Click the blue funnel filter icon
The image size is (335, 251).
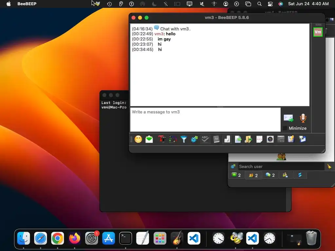coord(184,139)
